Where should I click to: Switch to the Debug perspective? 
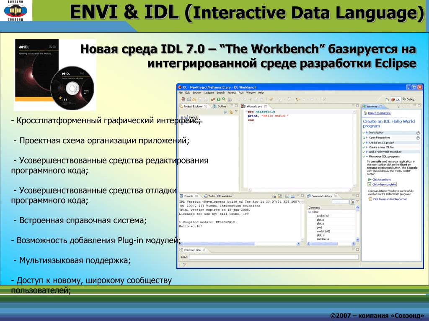click(x=408, y=99)
